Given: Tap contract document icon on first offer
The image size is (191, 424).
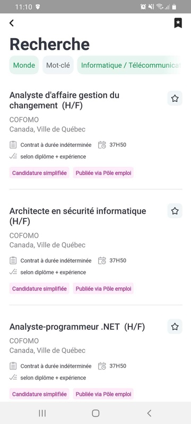Looking at the screenshot, I should [x=13, y=145].
